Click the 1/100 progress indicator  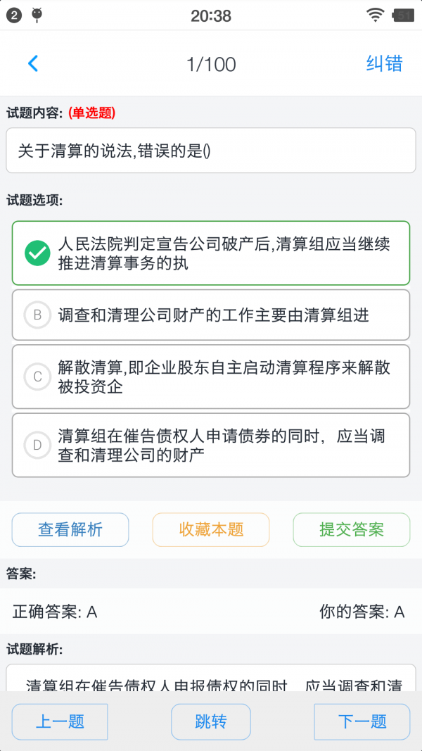(210, 63)
